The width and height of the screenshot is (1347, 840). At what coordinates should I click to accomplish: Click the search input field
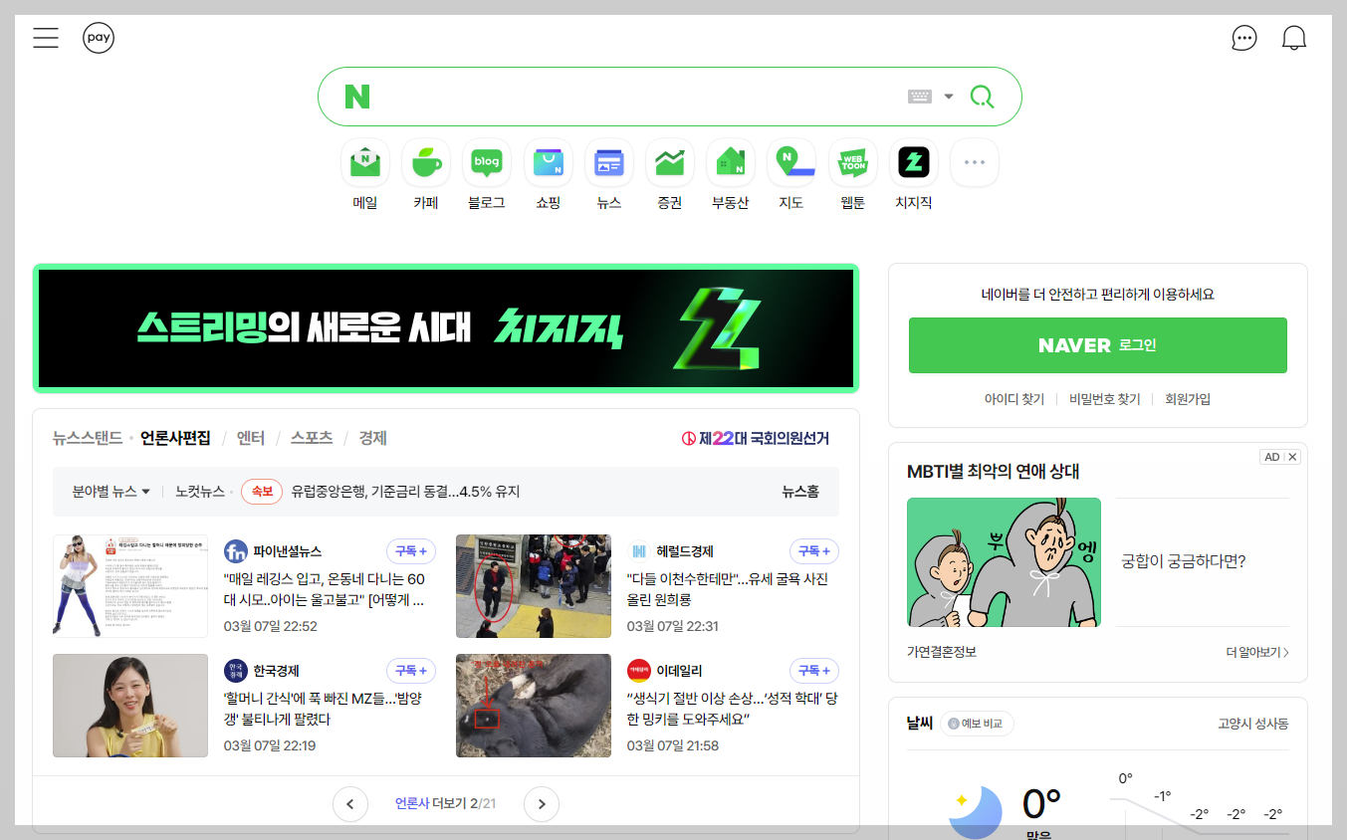637,97
